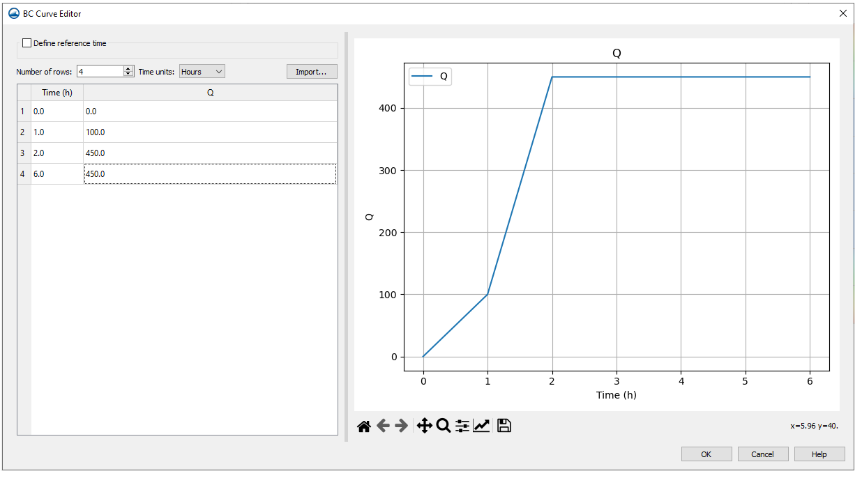Open the Time units Hours dropdown

[x=202, y=71]
